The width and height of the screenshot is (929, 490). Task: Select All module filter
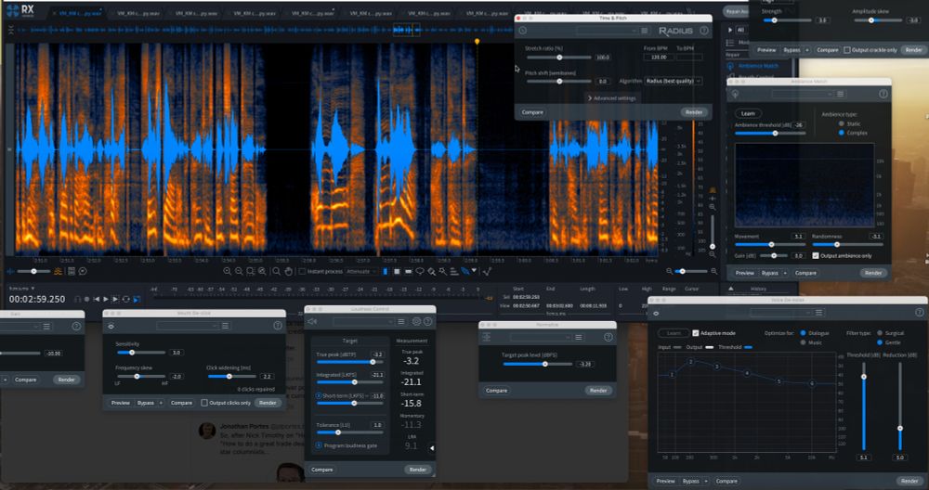pos(740,30)
